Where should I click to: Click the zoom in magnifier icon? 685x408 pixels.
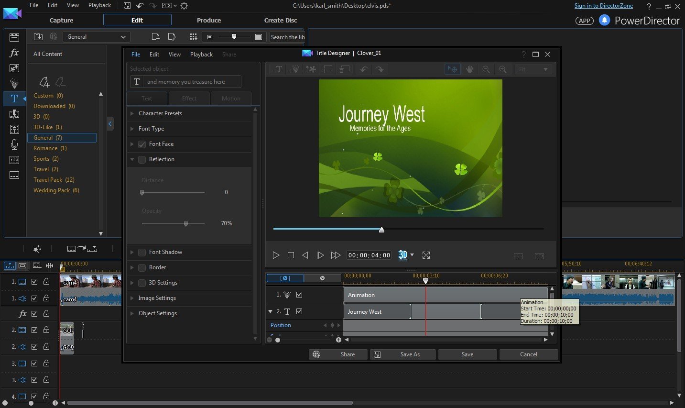502,69
